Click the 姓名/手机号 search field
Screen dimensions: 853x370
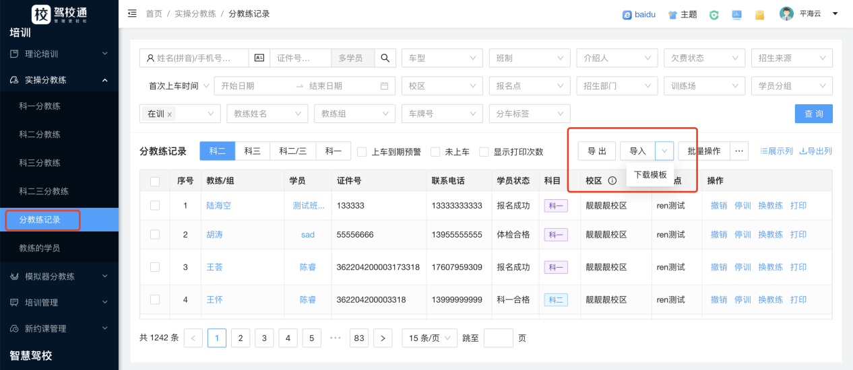click(194, 58)
